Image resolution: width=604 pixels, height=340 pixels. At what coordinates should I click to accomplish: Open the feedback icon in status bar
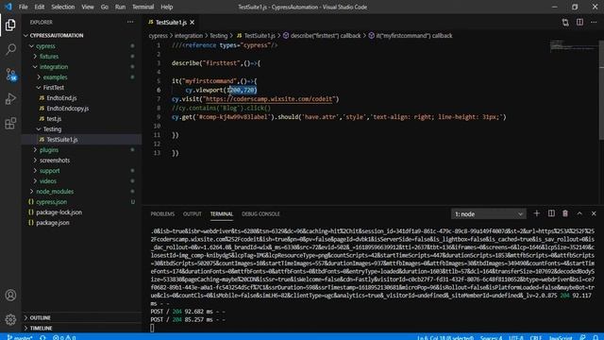tap(583, 337)
